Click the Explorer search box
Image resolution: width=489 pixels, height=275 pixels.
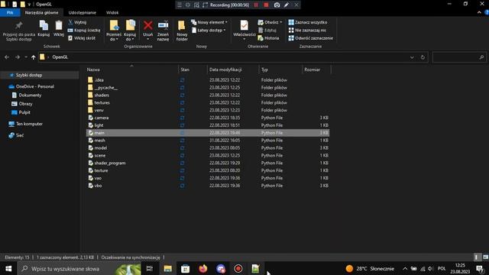459,57
